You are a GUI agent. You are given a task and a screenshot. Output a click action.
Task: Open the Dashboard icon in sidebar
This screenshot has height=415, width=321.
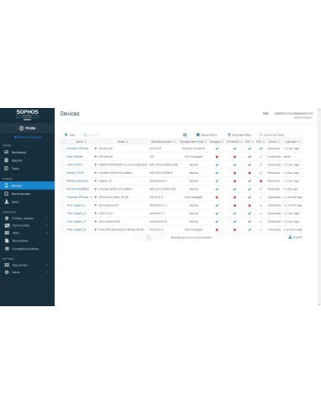(7, 152)
